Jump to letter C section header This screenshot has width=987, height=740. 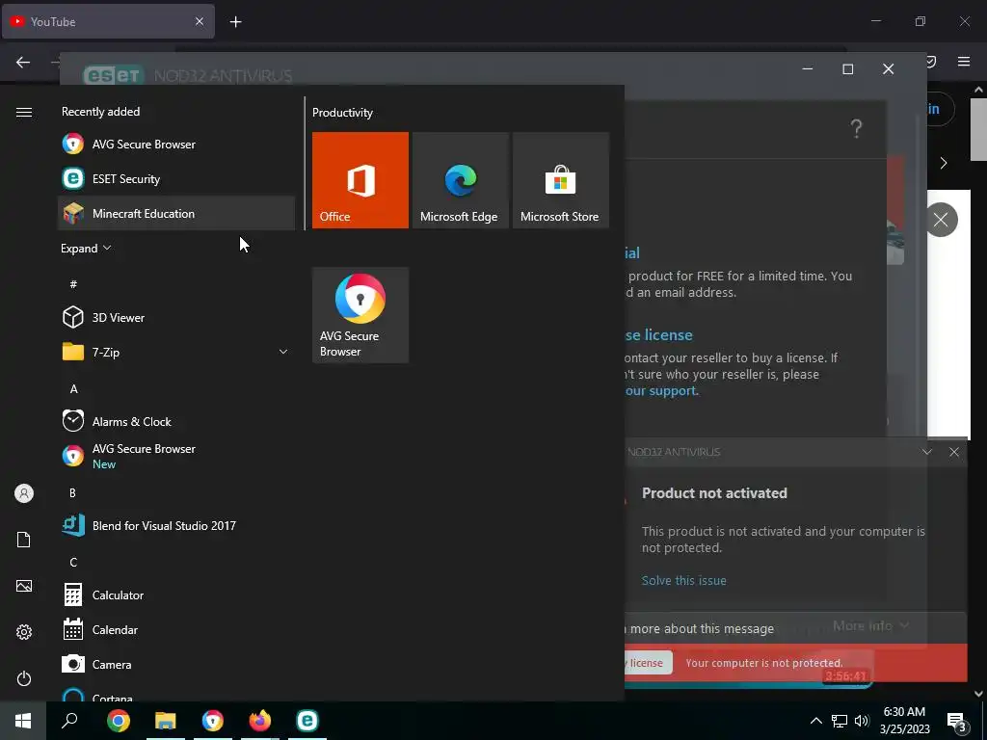click(73, 562)
